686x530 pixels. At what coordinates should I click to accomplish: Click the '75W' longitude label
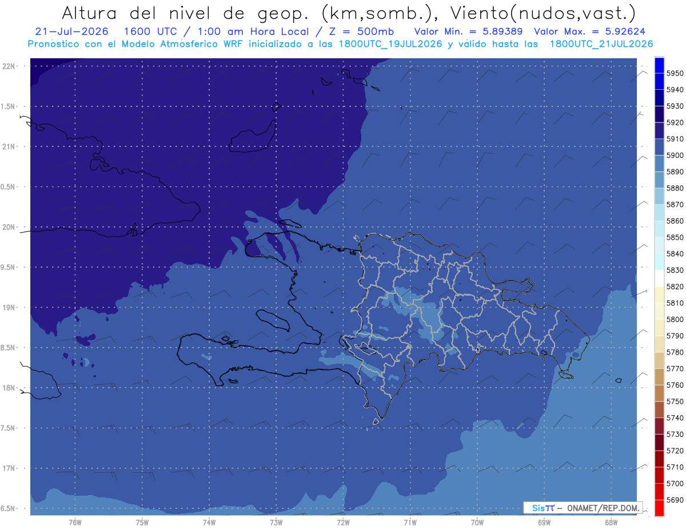[x=142, y=523]
